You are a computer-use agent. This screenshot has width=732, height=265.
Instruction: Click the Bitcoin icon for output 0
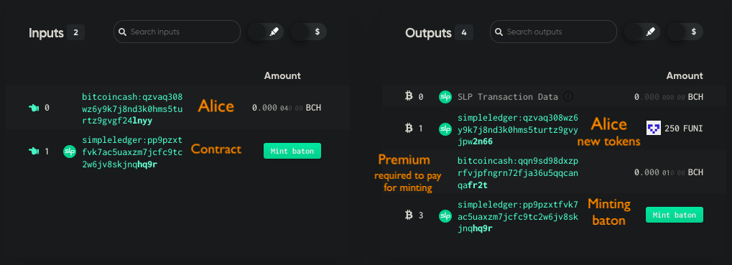409,96
